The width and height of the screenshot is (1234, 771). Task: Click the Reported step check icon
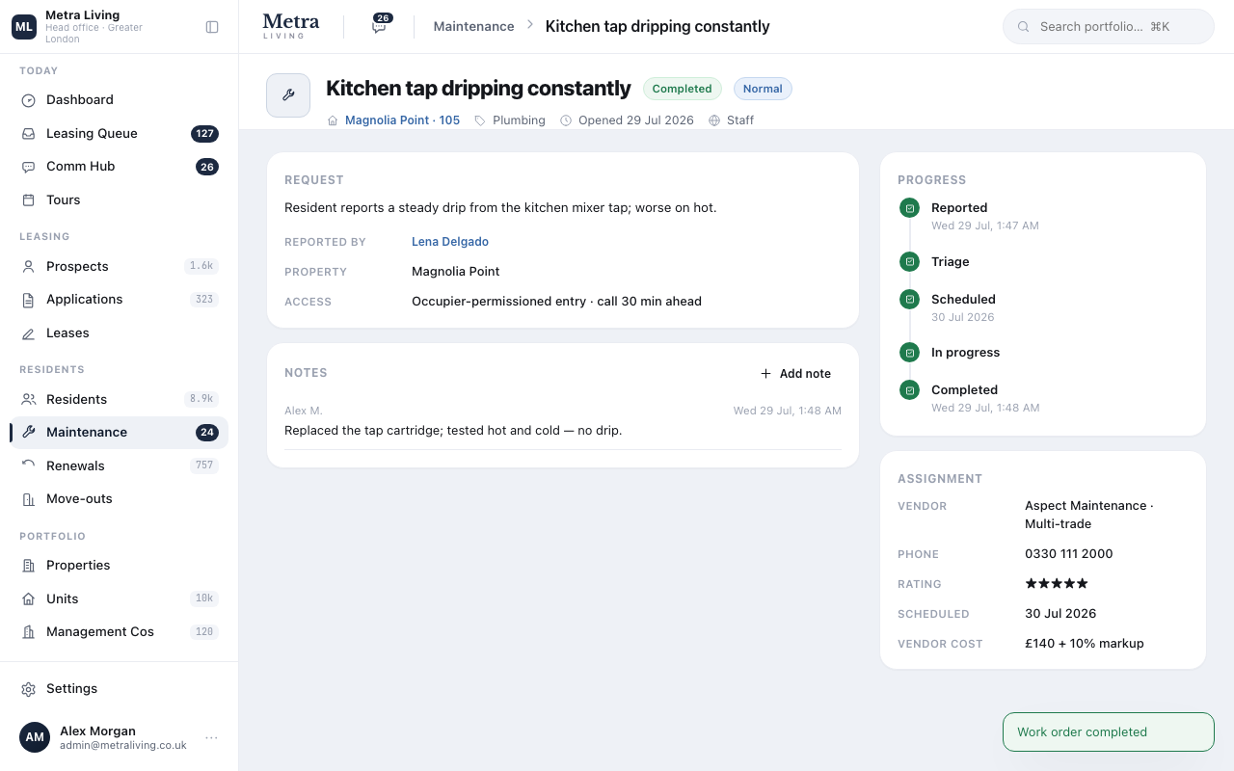click(x=909, y=208)
